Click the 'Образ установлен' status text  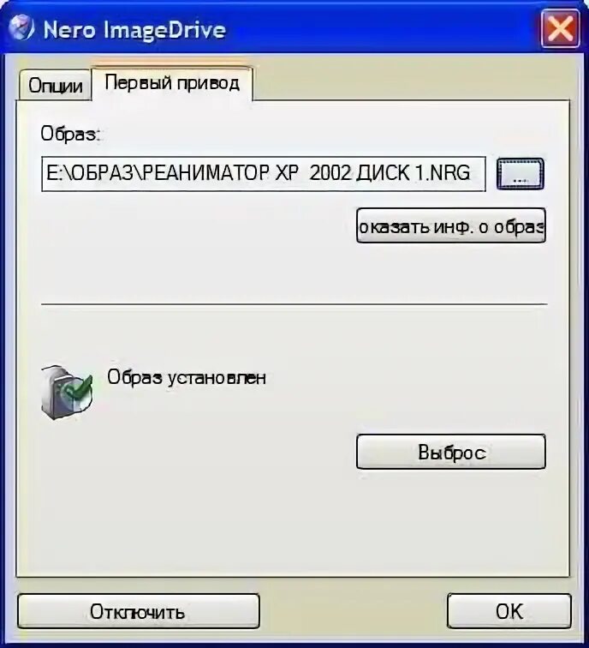click(x=187, y=377)
